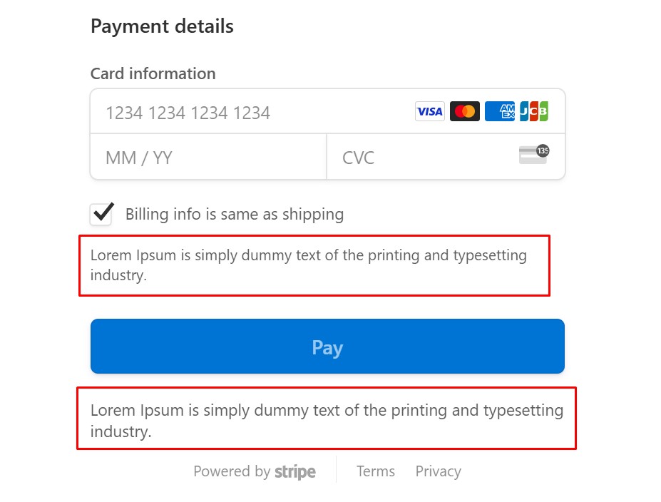Click the 'Card information' label
The image size is (661, 502).
point(153,73)
